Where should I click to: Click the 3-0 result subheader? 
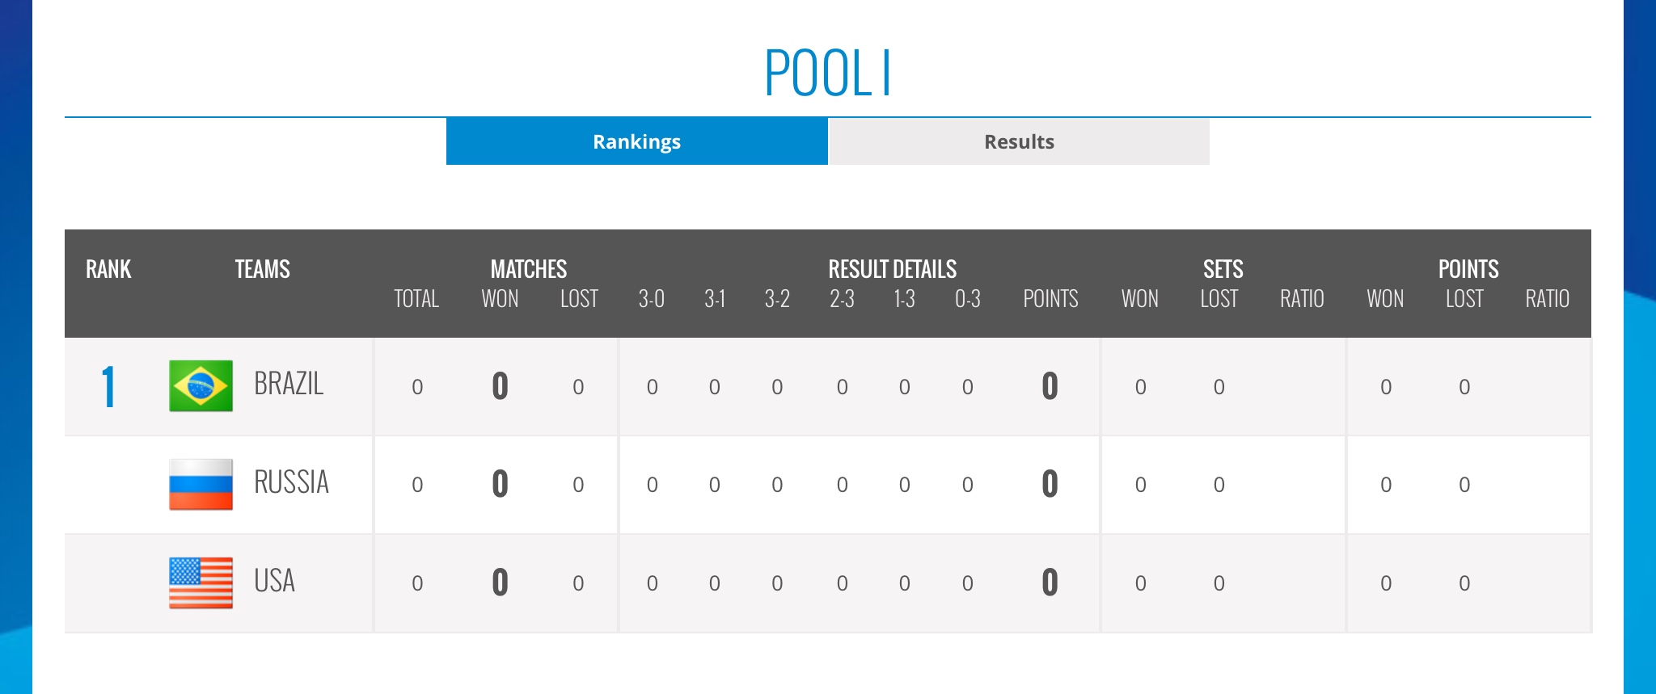pyautogui.click(x=651, y=299)
